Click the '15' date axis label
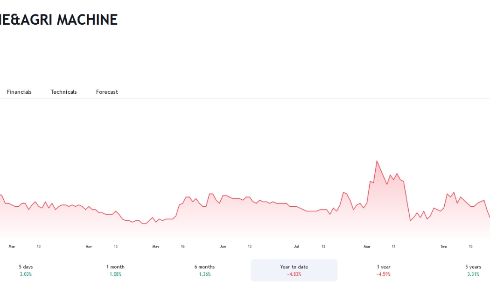 tap(470, 246)
